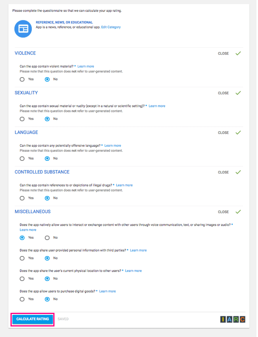Screen dimensions: 258x337
Task: Click the green checkmark beside Language
Action: click(238, 133)
